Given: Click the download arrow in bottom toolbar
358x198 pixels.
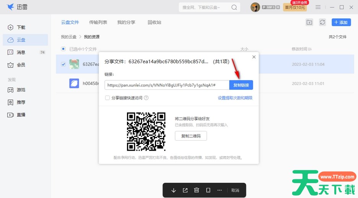Looking at the screenshot, I should point(174,190).
